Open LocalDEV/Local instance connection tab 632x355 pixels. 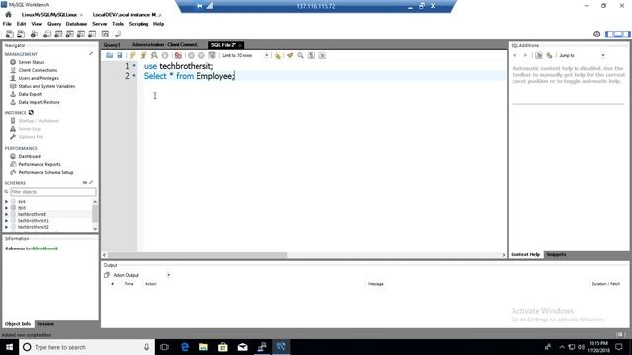(x=124, y=15)
